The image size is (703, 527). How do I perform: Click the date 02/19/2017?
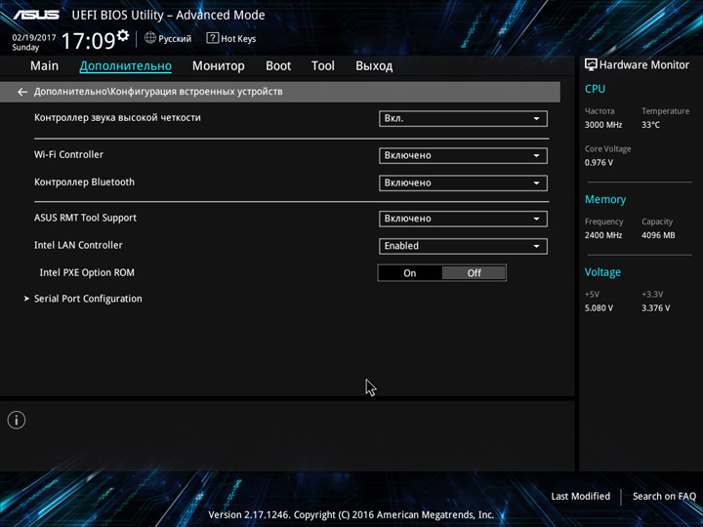(34, 38)
